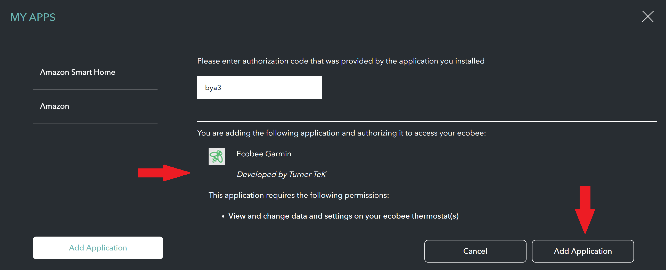Select Amazon Smart Home in apps list
Viewport: 666px width, 270px height.
point(78,72)
